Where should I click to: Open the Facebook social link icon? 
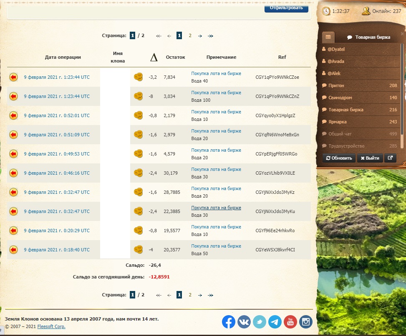coord(228,321)
